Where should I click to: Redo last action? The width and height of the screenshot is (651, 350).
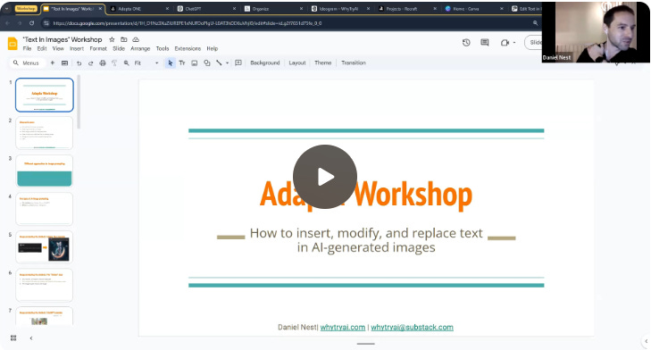tap(90, 63)
